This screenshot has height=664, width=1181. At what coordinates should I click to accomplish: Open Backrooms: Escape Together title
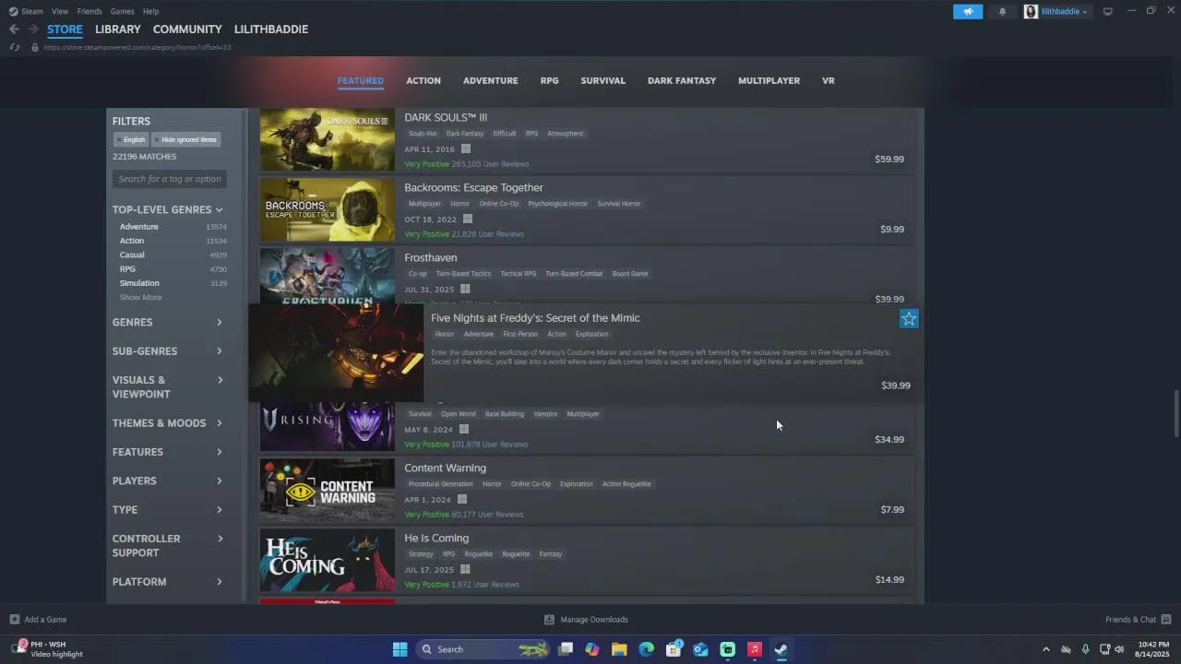point(473,188)
